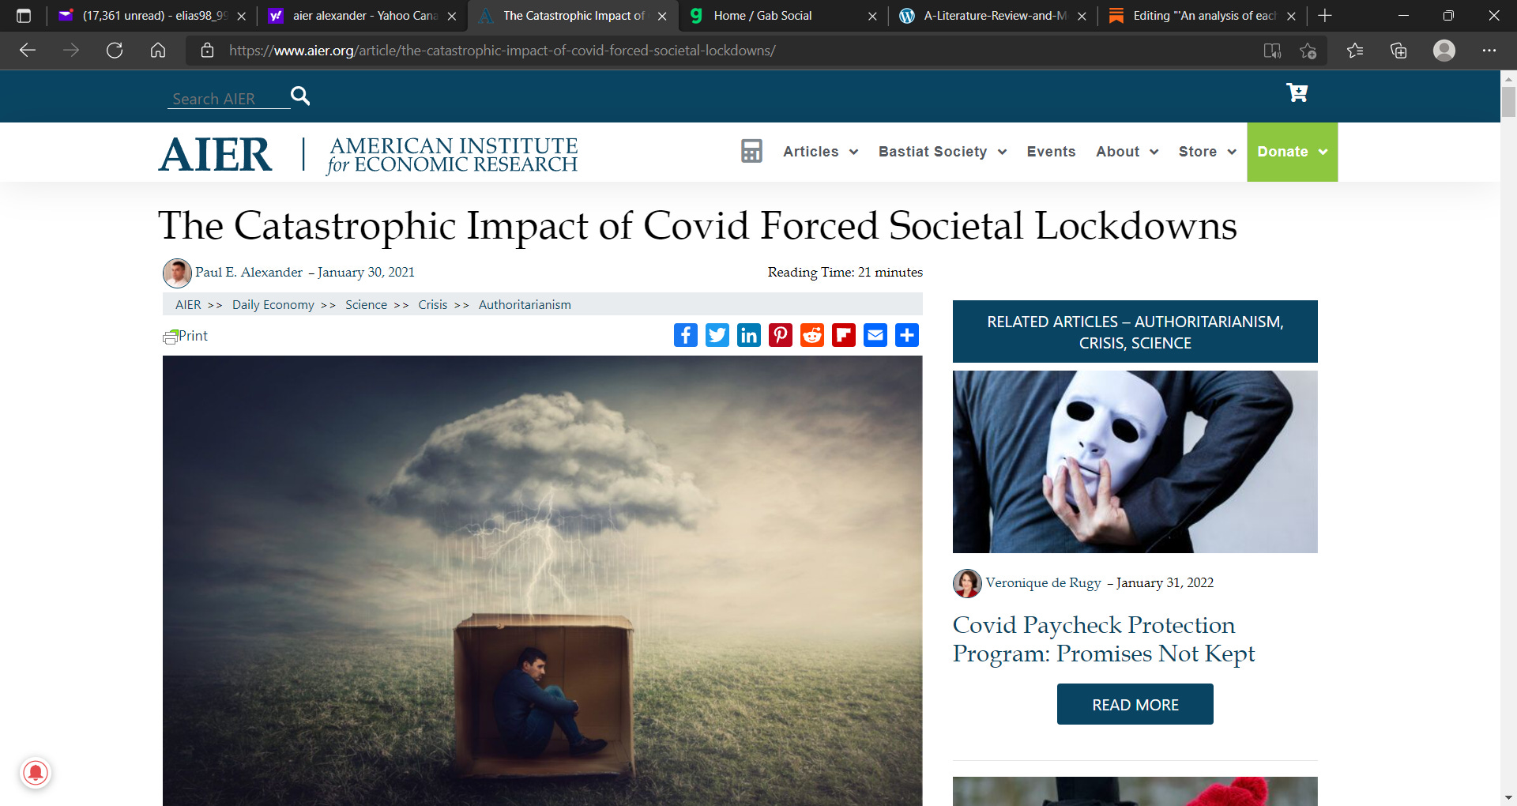Screen dimensions: 1517x806
Task: Share article on Reddit icon
Action: tap(811, 335)
